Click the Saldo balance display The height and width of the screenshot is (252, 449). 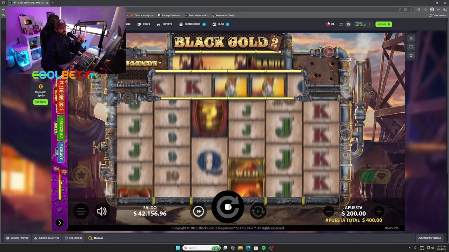[x=150, y=211]
